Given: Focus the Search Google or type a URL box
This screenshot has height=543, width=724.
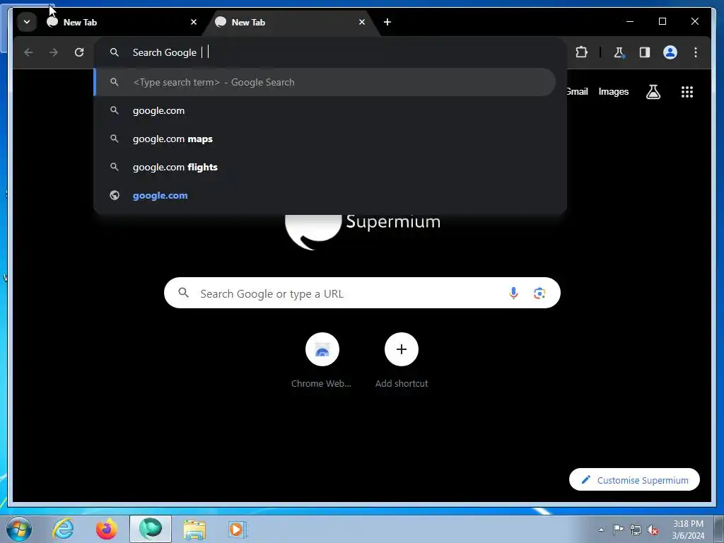Looking at the screenshot, I should pyautogui.click(x=362, y=293).
